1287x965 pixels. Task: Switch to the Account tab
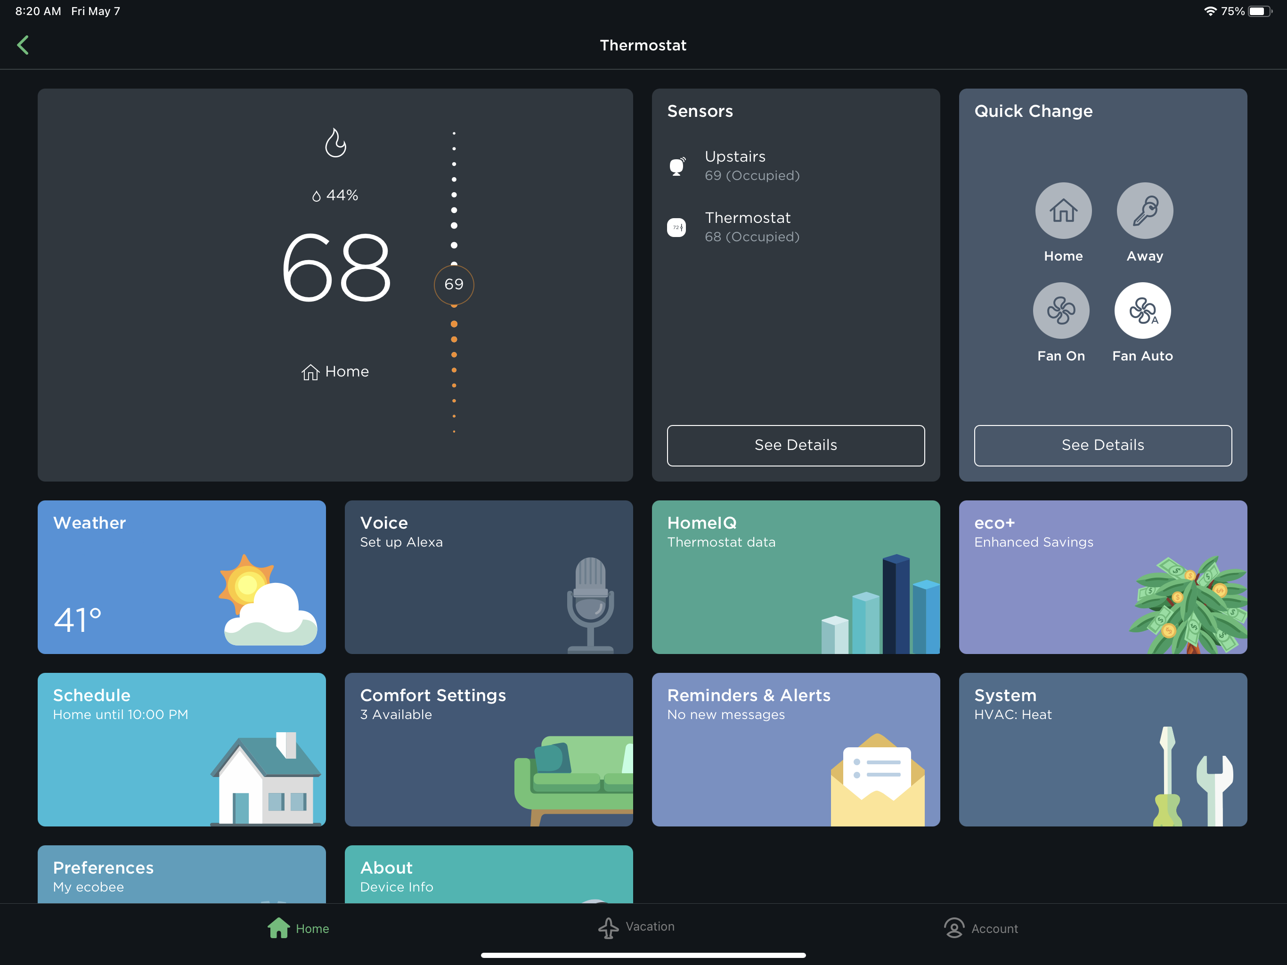point(980,928)
